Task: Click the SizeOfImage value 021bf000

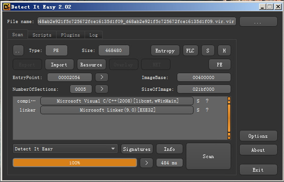Action: [204, 89]
